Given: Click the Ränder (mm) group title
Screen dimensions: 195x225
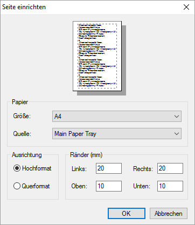Looking at the screenshot, I should click(x=86, y=155).
